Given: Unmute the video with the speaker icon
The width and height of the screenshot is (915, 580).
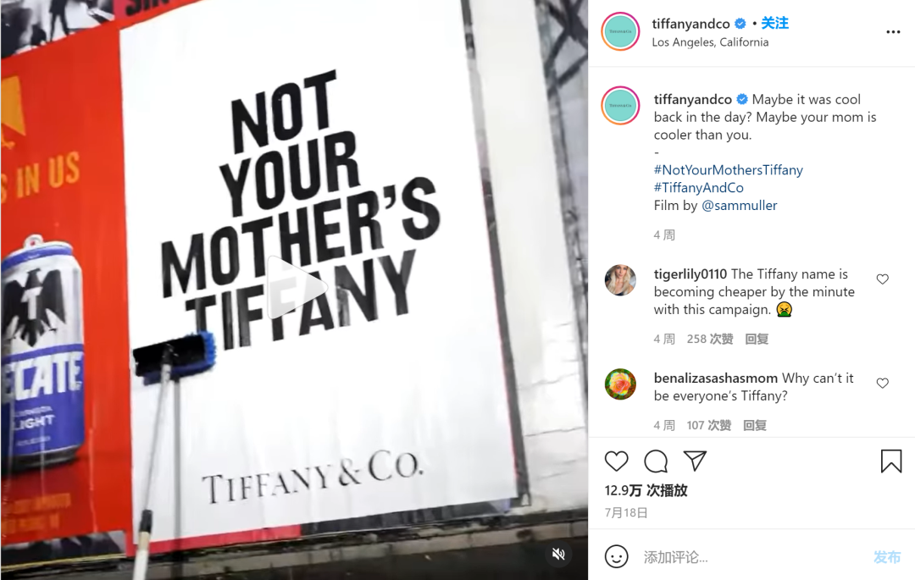Looking at the screenshot, I should pyautogui.click(x=558, y=554).
